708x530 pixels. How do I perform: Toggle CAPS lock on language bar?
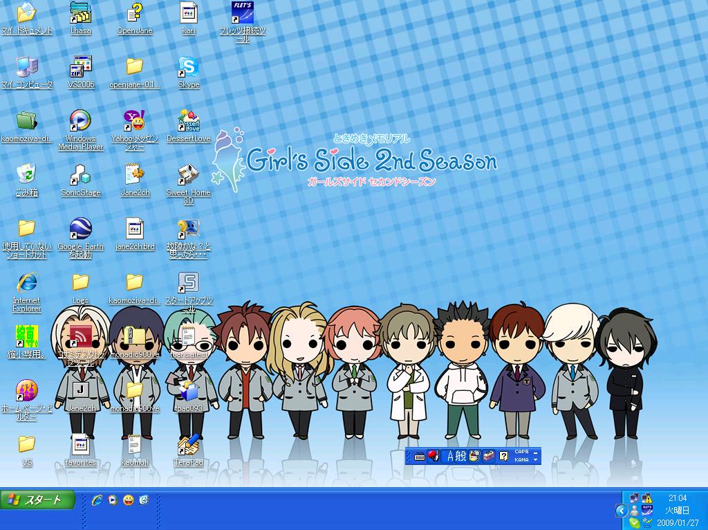[521, 451]
